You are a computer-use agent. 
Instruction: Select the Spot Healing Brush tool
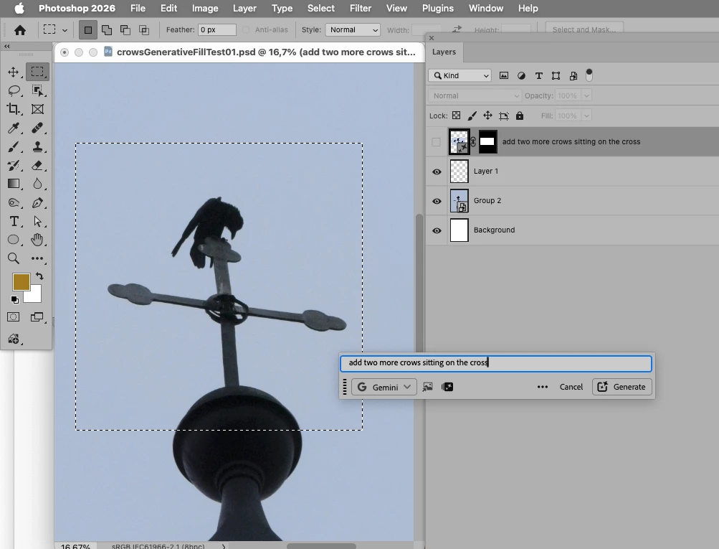point(37,128)
